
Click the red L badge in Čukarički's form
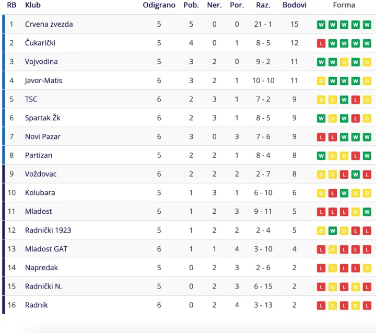point(321,43)
